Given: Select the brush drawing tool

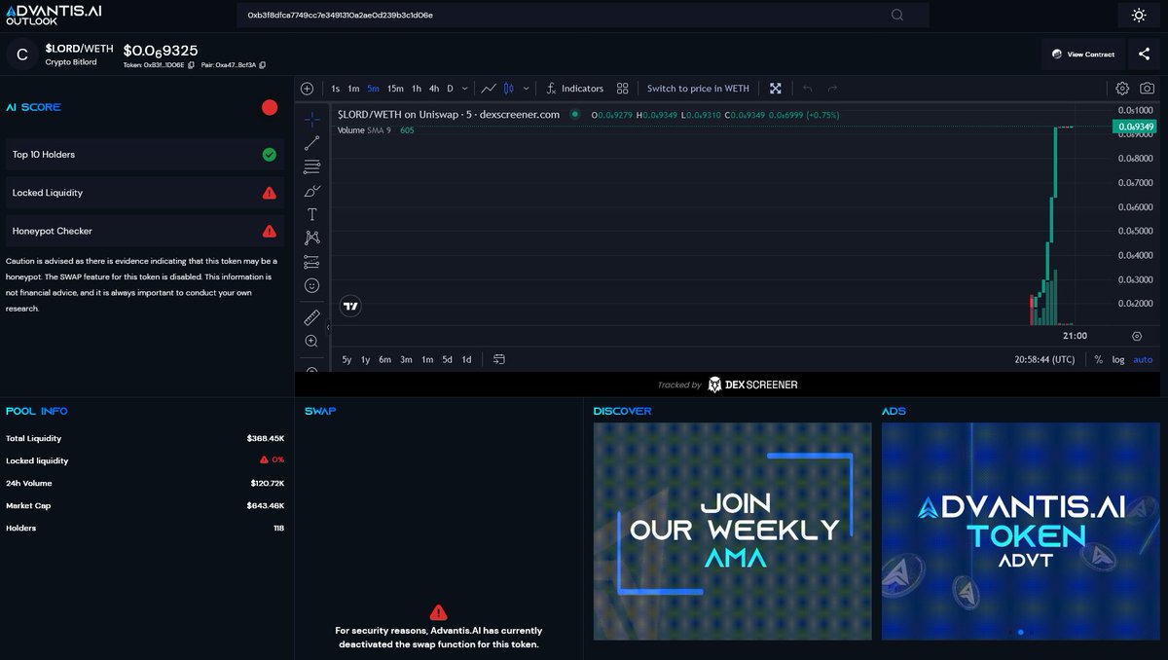Looking at the screenshot, I should coord(311,191).
